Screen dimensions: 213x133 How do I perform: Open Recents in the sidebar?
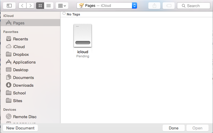30,39
